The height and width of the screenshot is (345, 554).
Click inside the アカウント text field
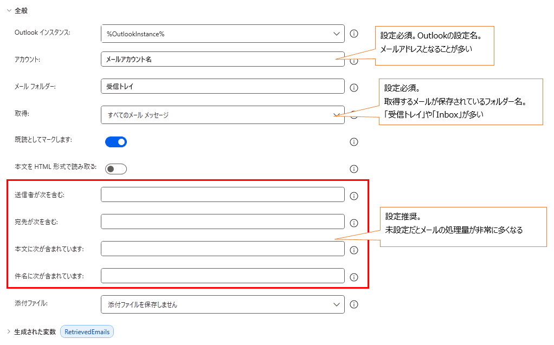coord(217,60)
